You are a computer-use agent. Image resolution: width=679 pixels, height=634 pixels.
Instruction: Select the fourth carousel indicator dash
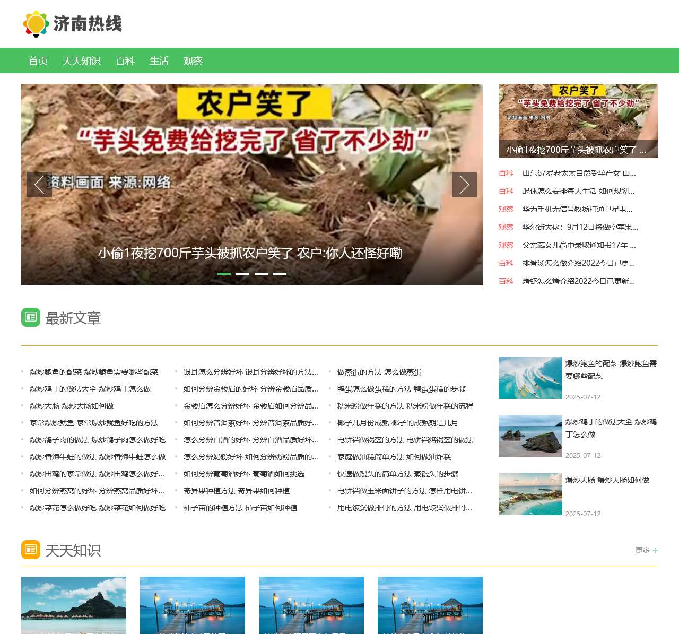(280, 274)
